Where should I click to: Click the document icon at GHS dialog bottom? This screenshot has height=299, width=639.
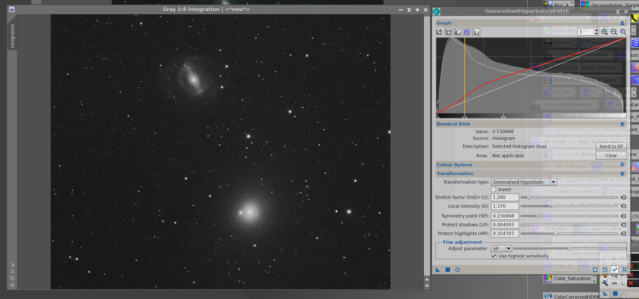[x=605, y=270]
